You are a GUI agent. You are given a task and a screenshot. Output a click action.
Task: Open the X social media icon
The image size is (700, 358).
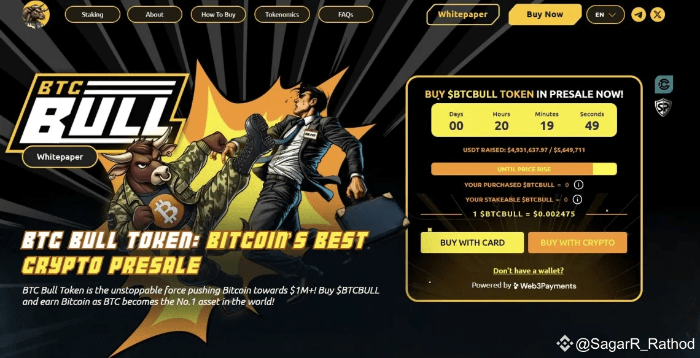[657, 15]
